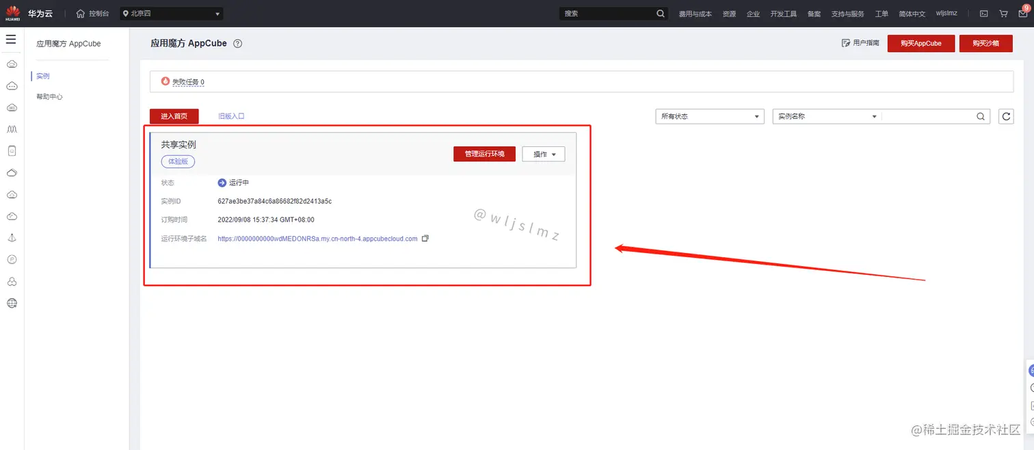Open the 费用与成本 top menu
Screen dimensions: 1034x450
click(x=695, y=14)
